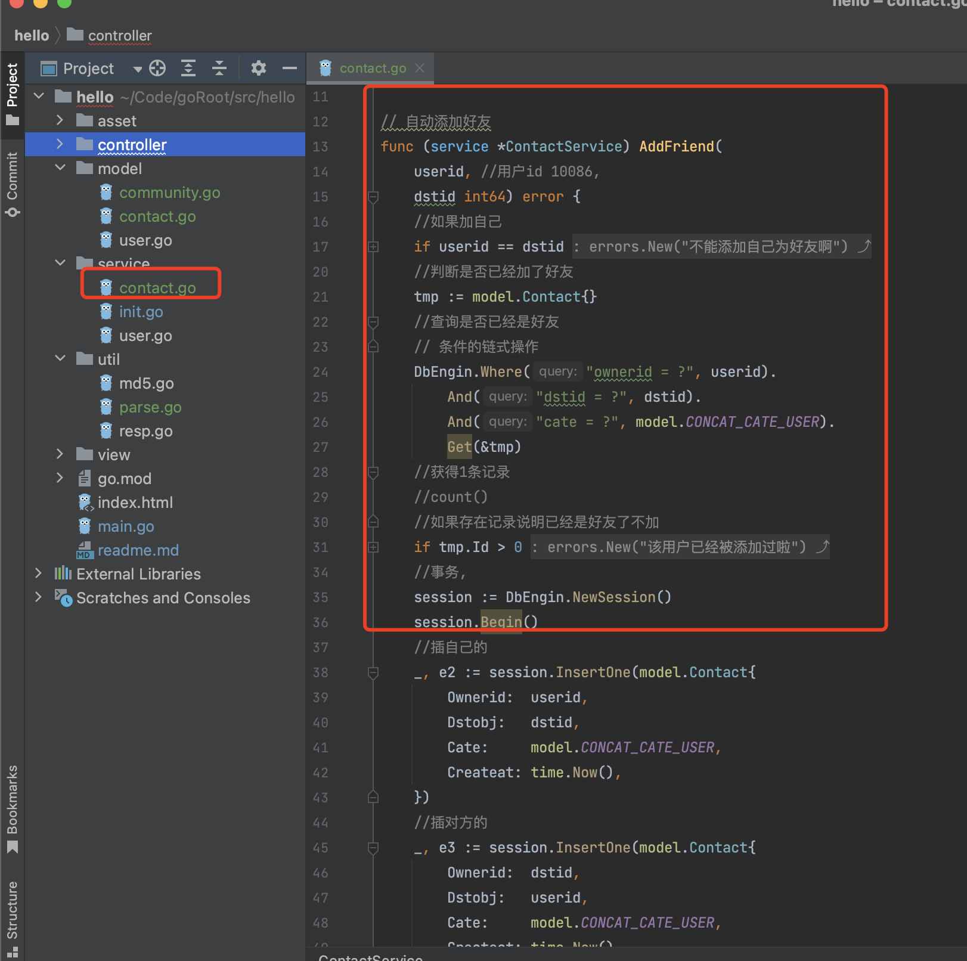
Task: Collapse the util folder
Action: [60, 358]
